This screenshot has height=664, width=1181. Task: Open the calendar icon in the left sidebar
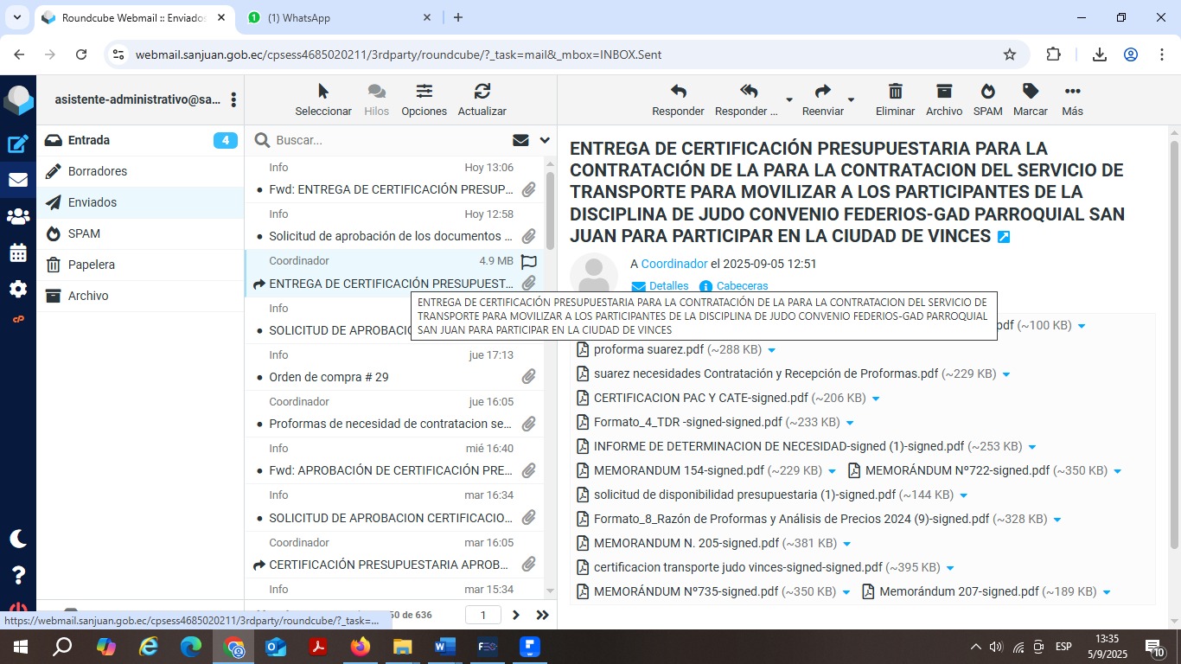click(x=18, y=253)
